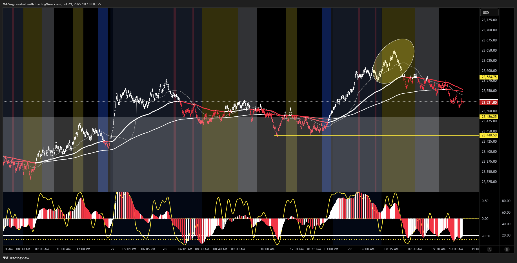Toggle the B scale button
Image resolution: width=517 pixels, height=263 pixels.
(507, 249)
